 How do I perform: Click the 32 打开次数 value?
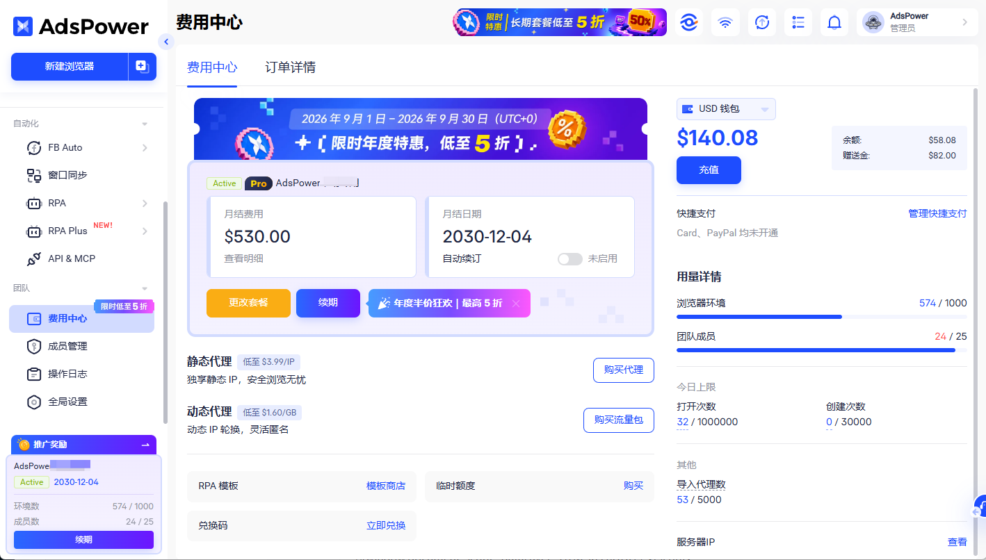click(683, 422)
